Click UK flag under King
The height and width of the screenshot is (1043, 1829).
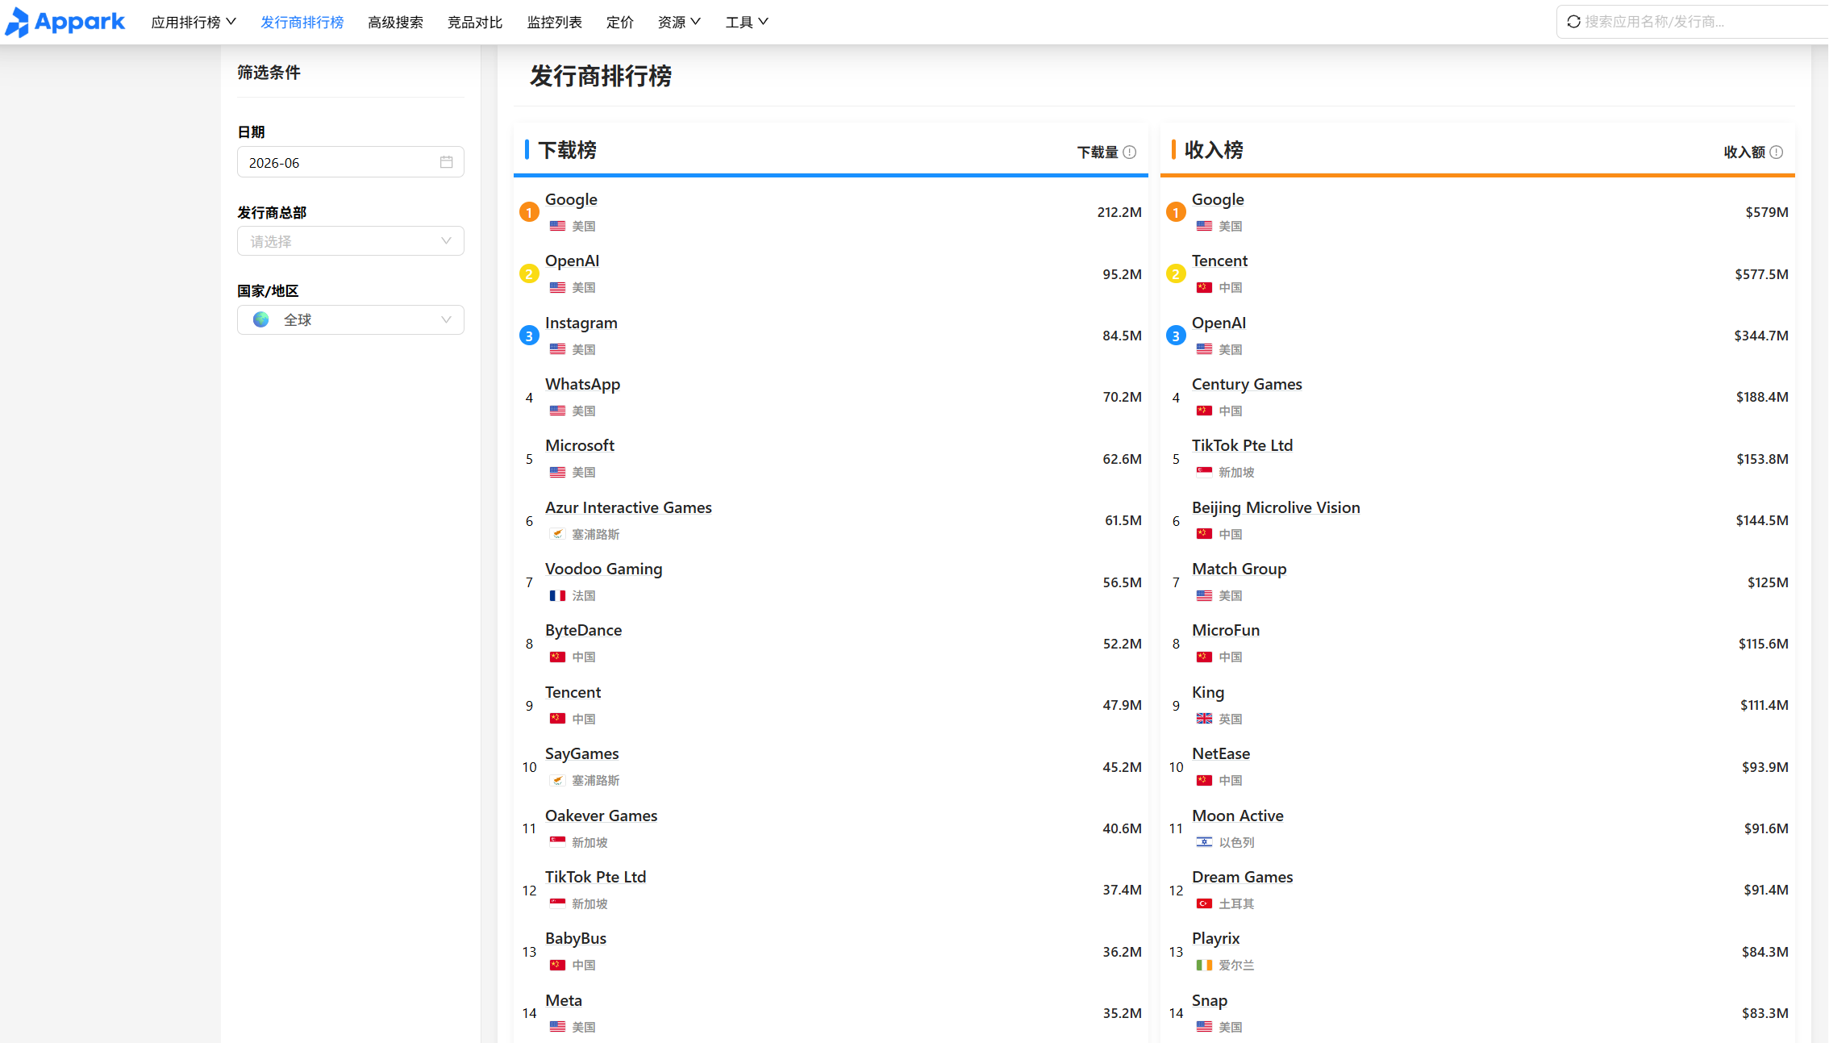(x=1204, y=719)
